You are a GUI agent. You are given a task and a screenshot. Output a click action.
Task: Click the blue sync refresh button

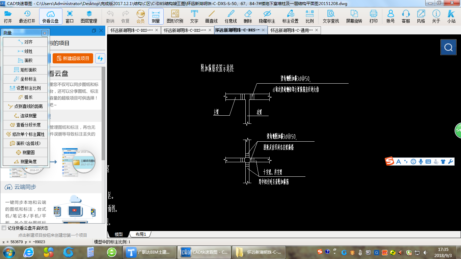coord(100,58)
